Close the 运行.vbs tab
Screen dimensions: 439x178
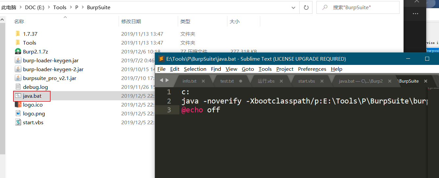point(281,81)
